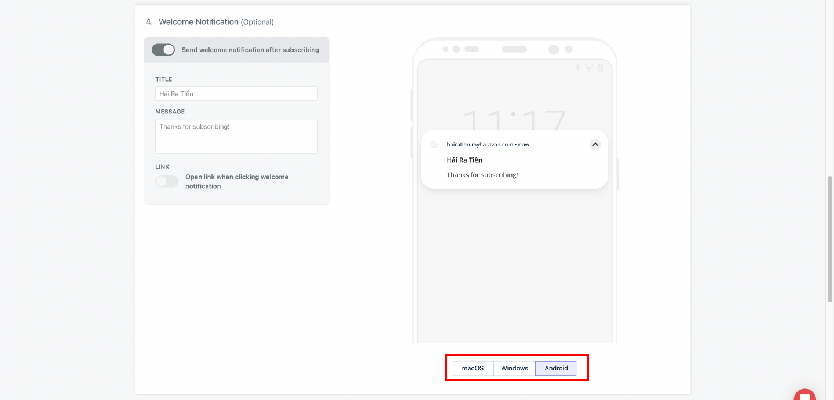Image resolution: width=834 pixels, height=400 pixels.
Task: Click the TITLE input field
Action: point(236,94)
